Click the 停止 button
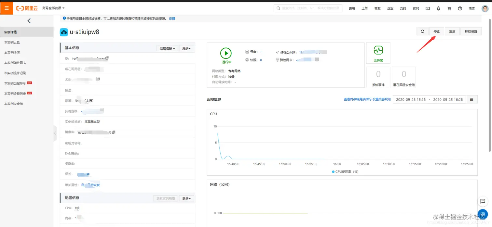Viewport: 492px width, 227px height. click(436, 31)
